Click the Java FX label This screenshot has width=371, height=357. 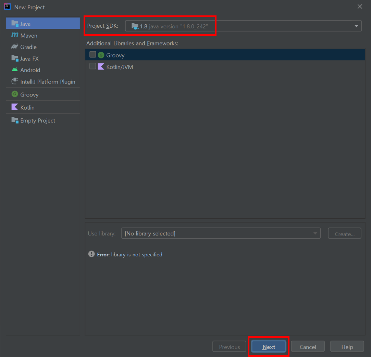click(29, 59)
